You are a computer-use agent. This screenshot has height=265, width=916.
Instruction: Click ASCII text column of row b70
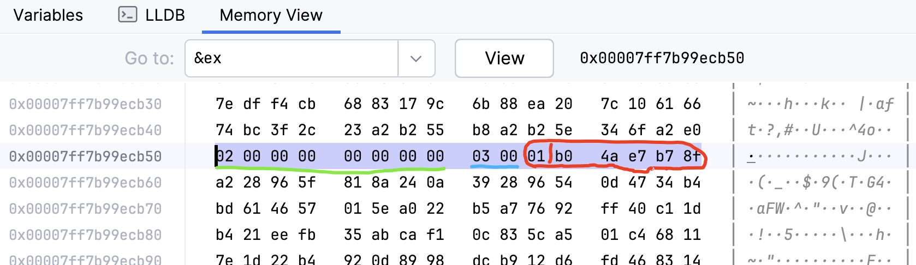coord(820,209)
